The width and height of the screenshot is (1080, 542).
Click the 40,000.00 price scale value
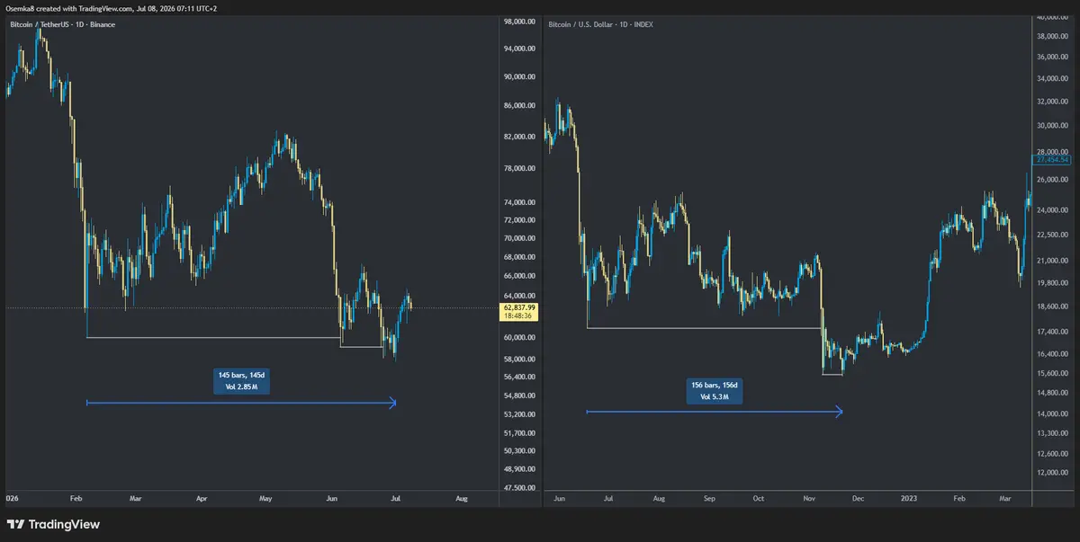(x=1052, y=18)
